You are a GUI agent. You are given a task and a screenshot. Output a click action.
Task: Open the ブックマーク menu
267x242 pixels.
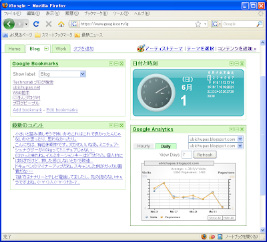(x=95, y=13)
